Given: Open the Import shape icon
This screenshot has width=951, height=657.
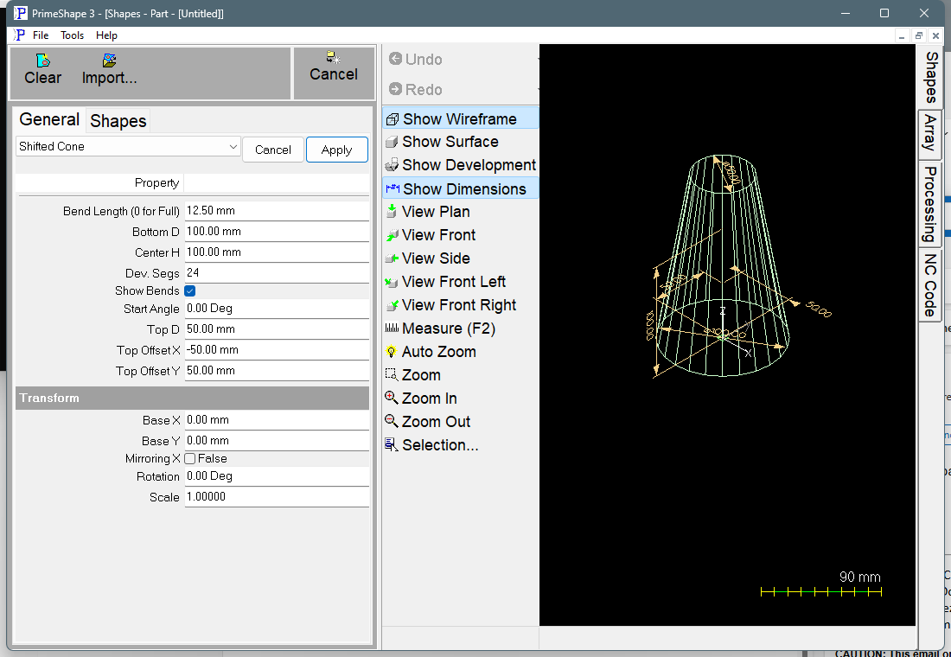Looking at the screenshot, I should [x=109, y=61].
